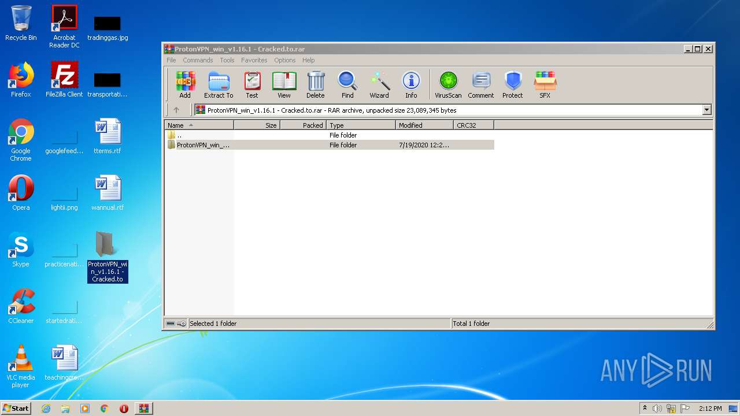Click the volume speaker tray icon

coord(657,408)
